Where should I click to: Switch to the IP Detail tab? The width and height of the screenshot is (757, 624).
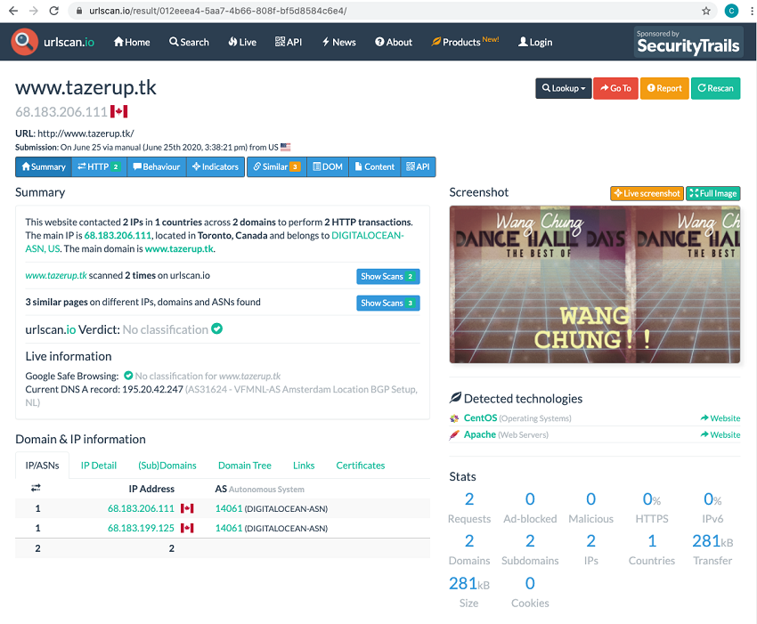coord(99,466)
